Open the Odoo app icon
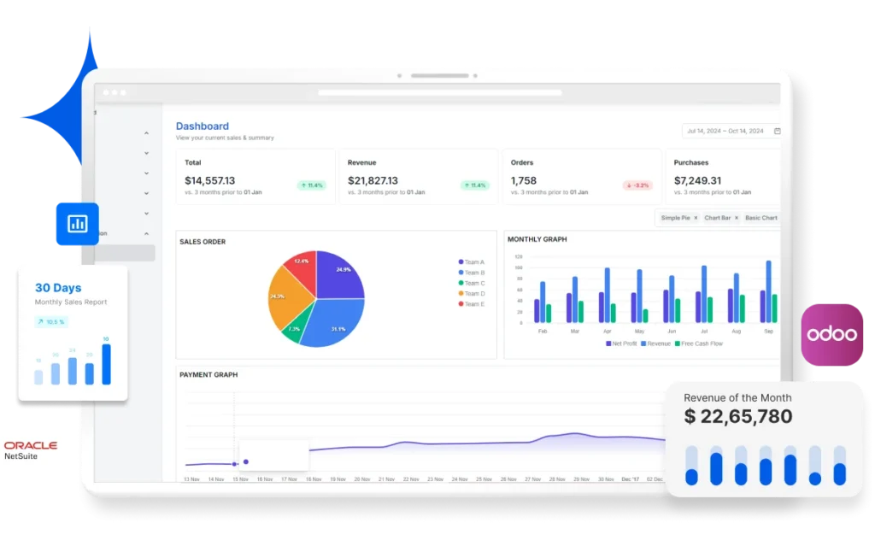The height and width of the screenshot is (546, 875). 833,333
